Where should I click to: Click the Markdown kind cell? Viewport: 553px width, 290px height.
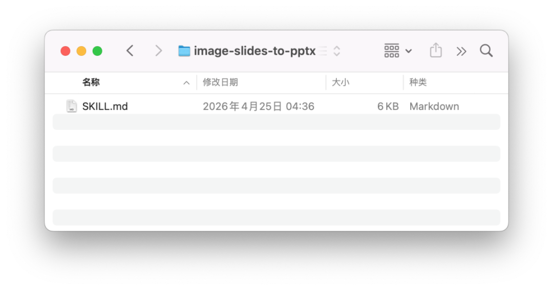pyautogui.click(x=434, y=106)
